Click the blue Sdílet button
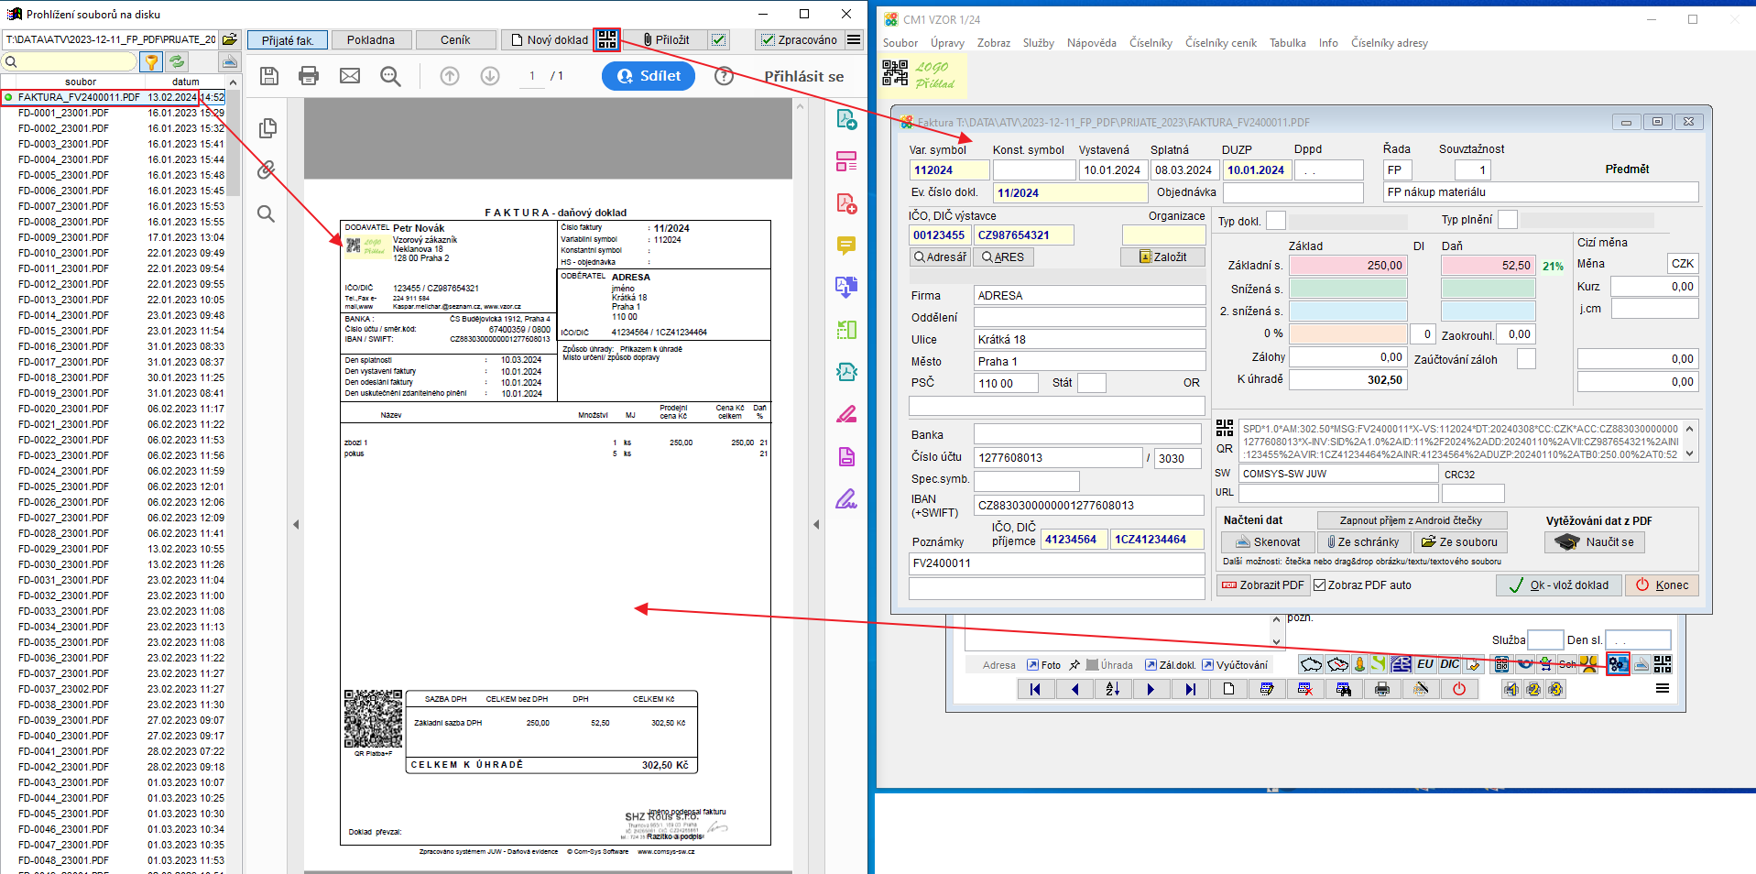Image resolution: width=1756 pixels, height=874 pixels. (649, 76)
